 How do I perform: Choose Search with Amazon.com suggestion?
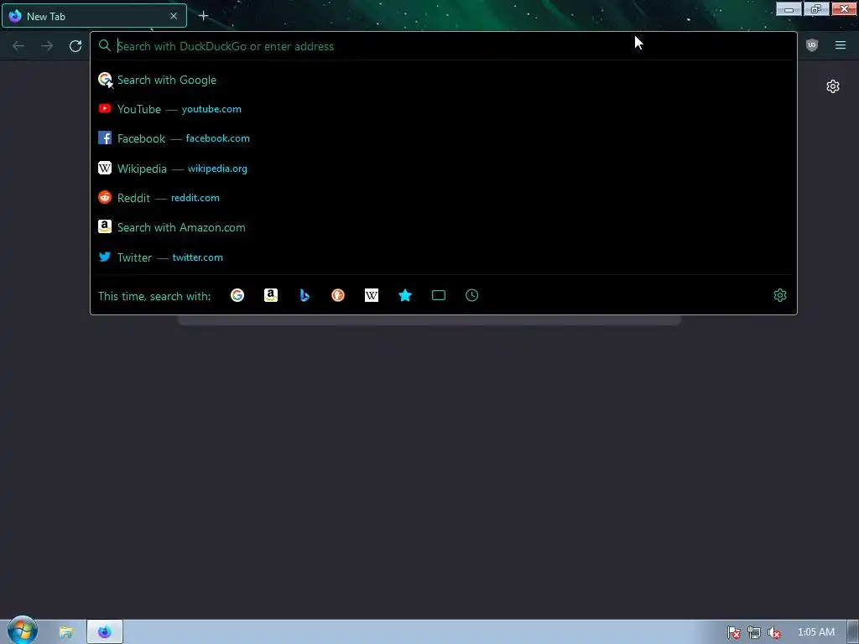click(444, 227)
